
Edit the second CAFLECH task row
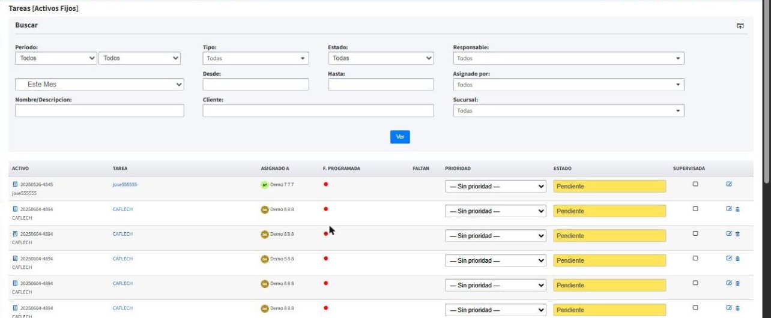(729, 233)
